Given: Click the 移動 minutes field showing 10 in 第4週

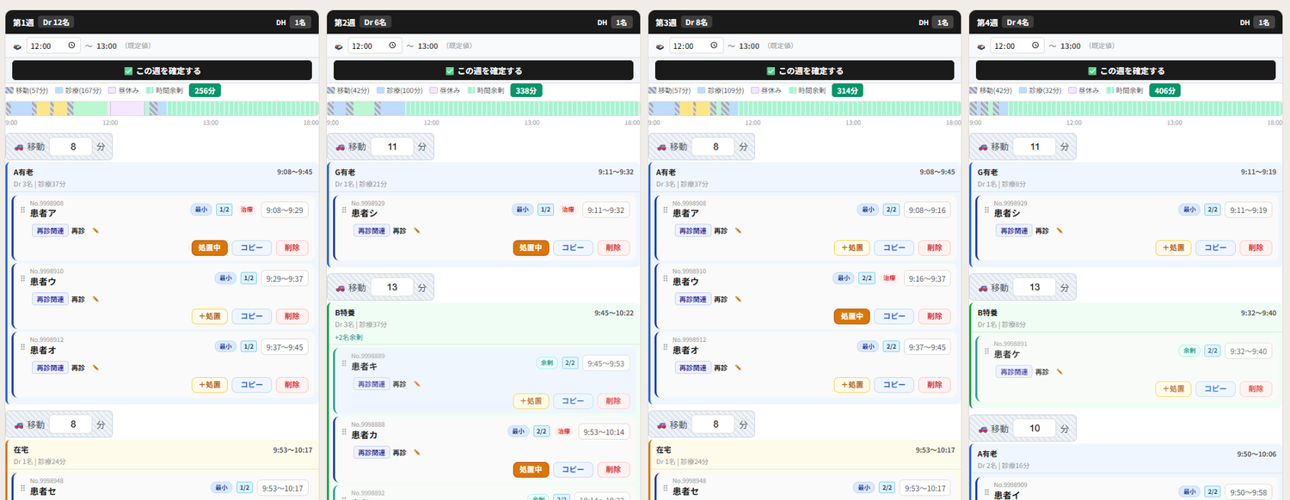Looking at the screenshot, I should [1035, 428].
